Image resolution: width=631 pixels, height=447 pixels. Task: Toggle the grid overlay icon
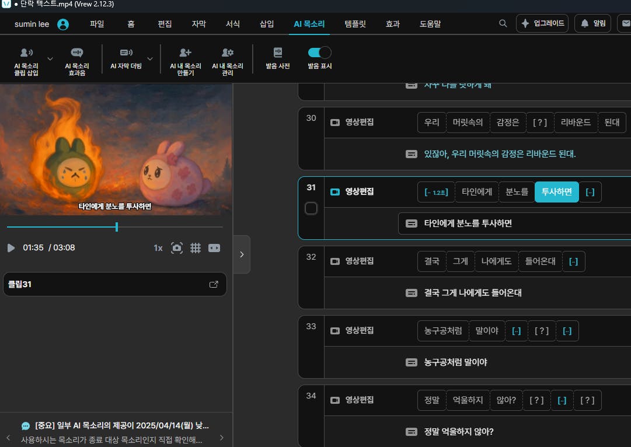pos(196,248)
